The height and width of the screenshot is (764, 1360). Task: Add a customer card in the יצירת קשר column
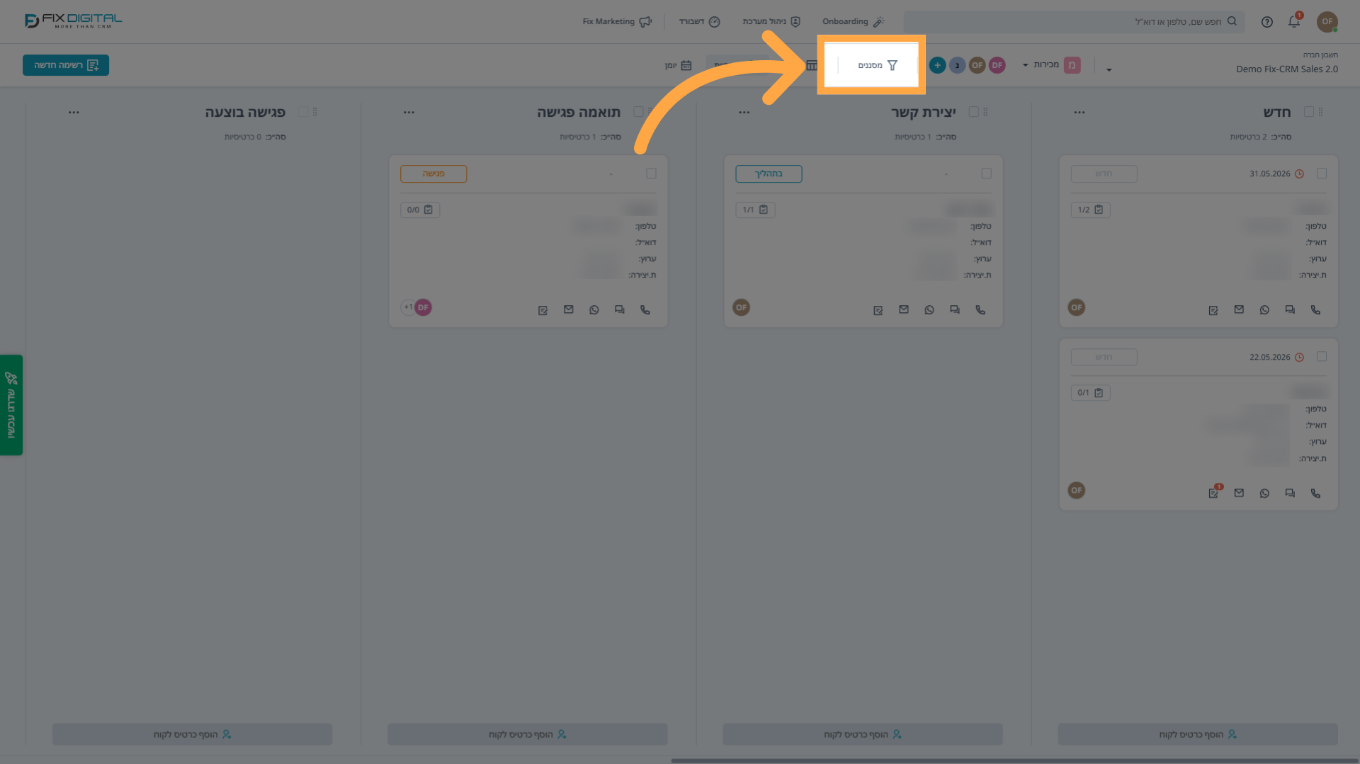863,734
